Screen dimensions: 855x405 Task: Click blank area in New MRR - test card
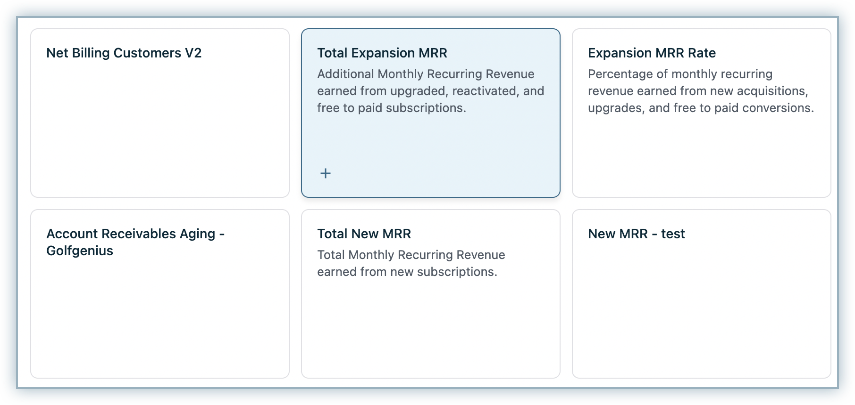coord(701,311)
